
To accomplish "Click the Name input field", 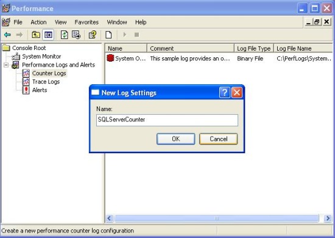I will [167, 120].
